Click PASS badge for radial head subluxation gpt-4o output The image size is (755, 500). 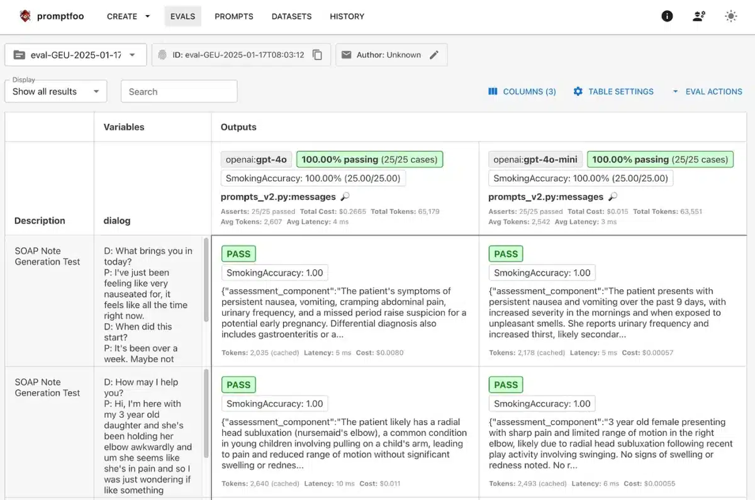pyautogui.click(x=238, y=385)
